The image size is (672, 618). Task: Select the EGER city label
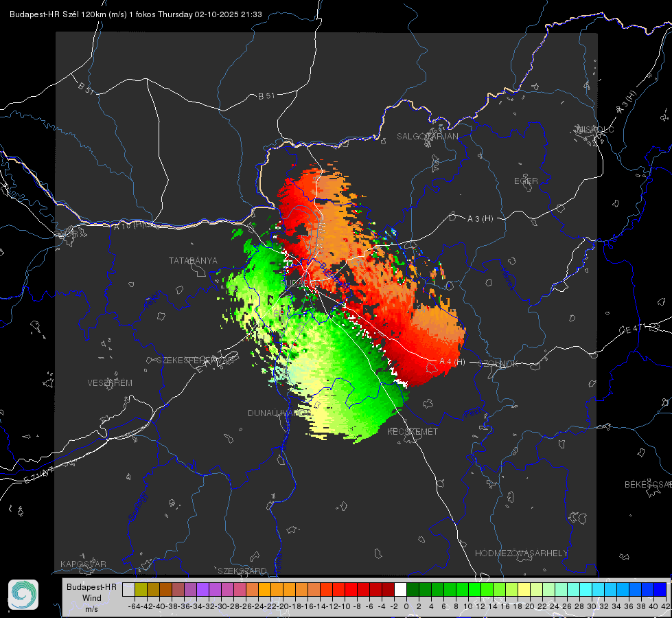pos(526,181)
